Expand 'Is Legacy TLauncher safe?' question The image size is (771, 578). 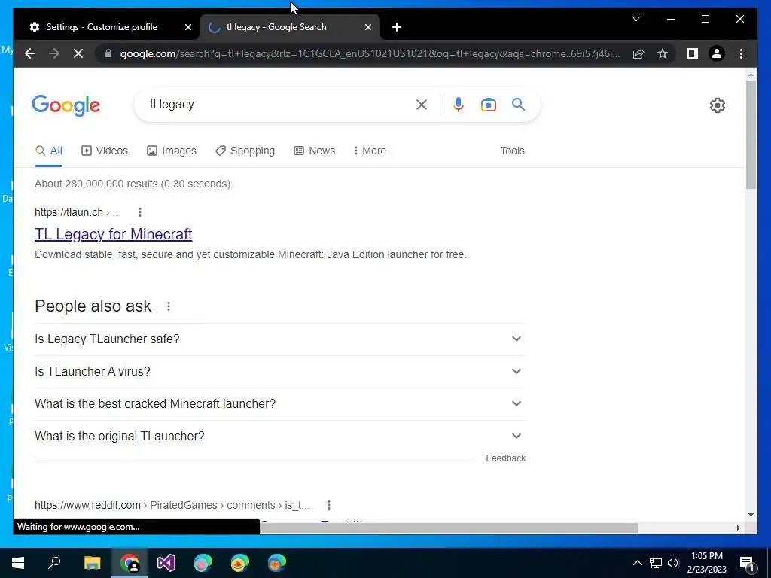pos(279,339)
